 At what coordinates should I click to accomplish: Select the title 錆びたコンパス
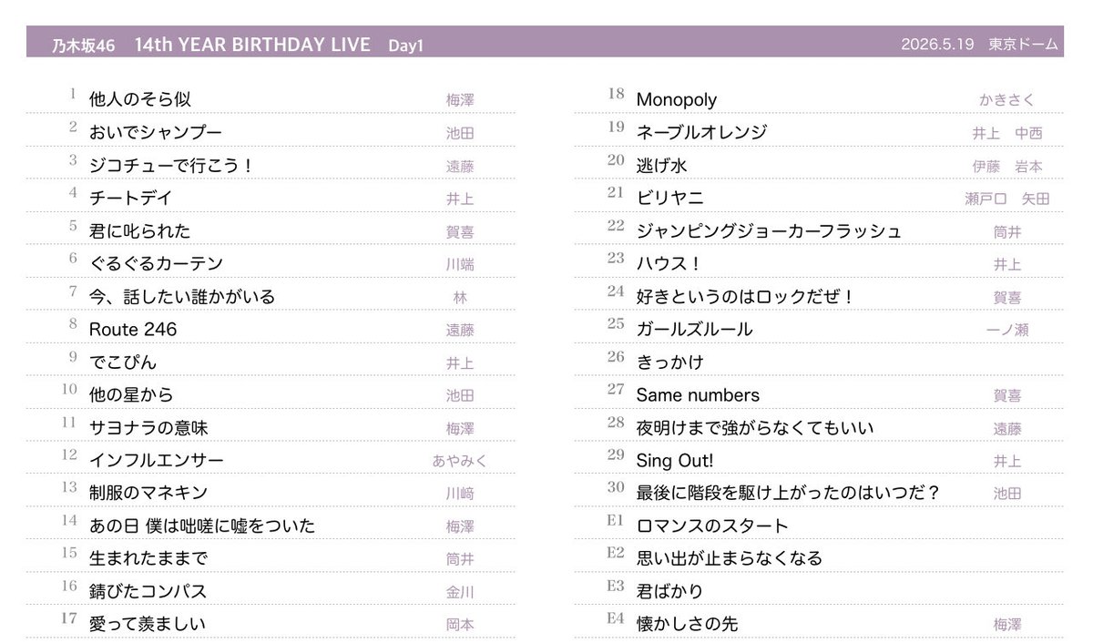[148, 591]
